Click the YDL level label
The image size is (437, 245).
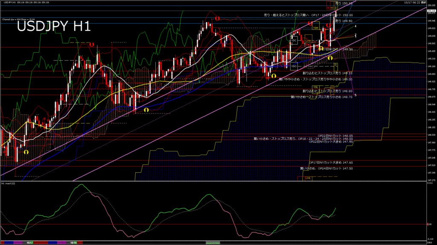click(316, 87)
